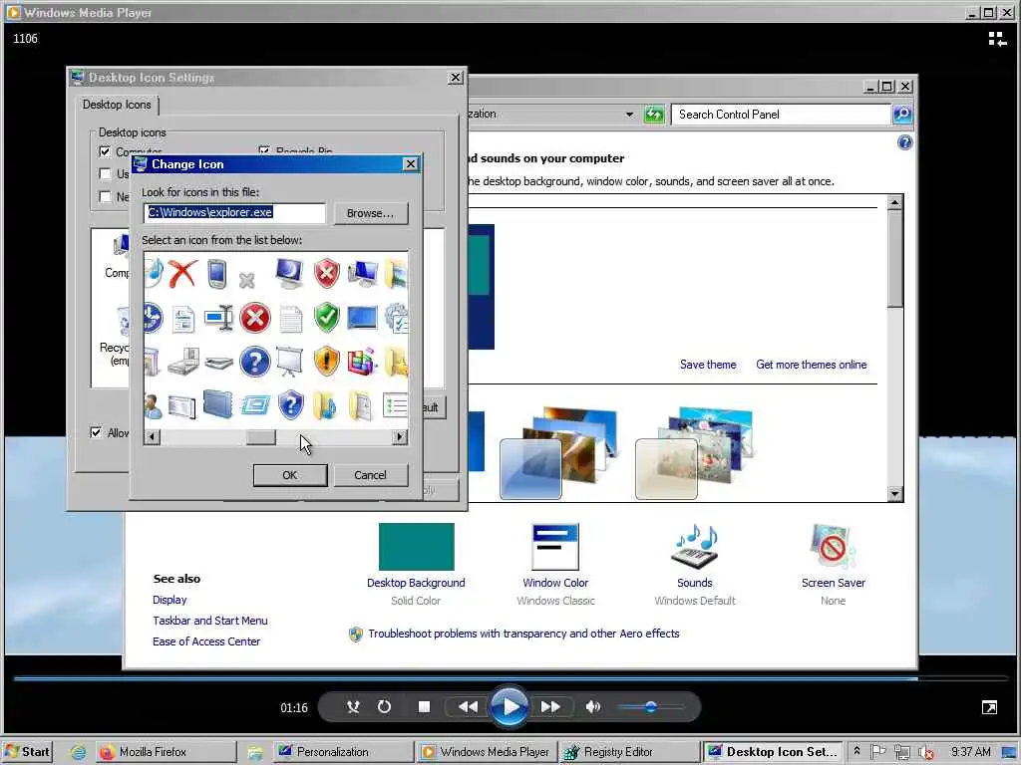The height and width of the screenshot is (765, 1021).
Task: Click Browse... in Change Icon dialog
Action: (371, 213)
